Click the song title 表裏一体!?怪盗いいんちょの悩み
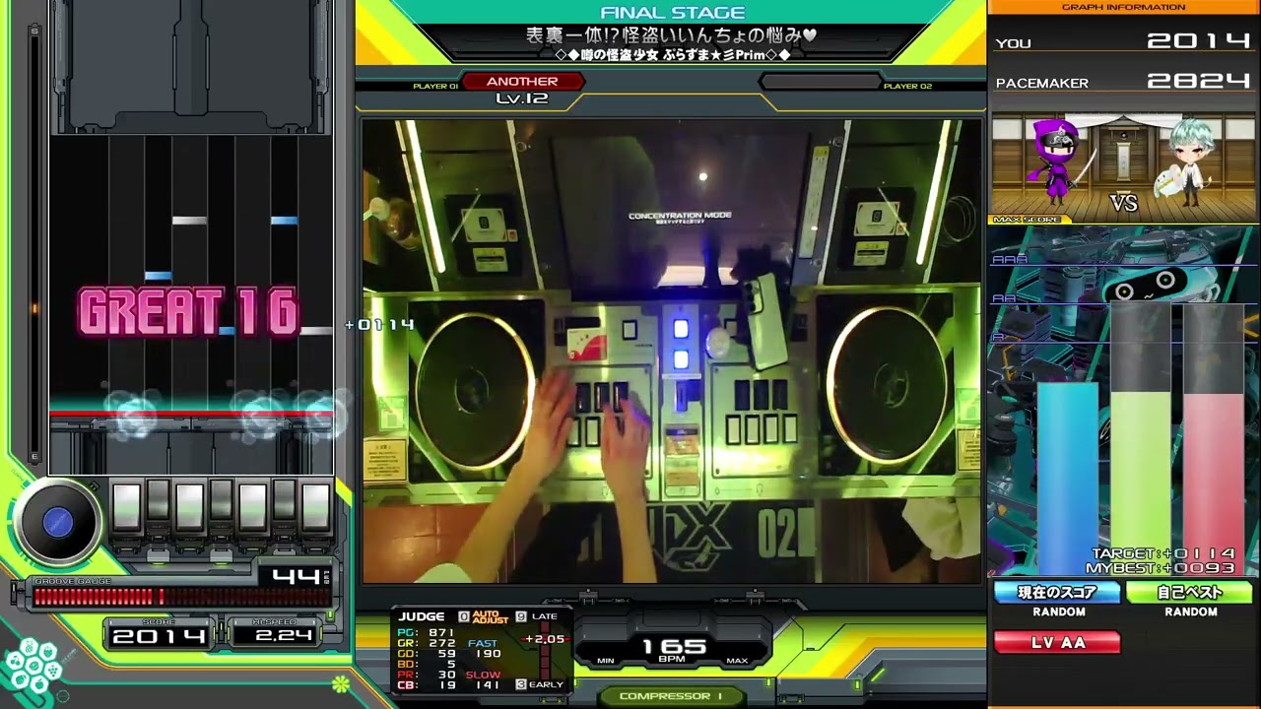Viewport: 1261px width, 709px height. 672,34
